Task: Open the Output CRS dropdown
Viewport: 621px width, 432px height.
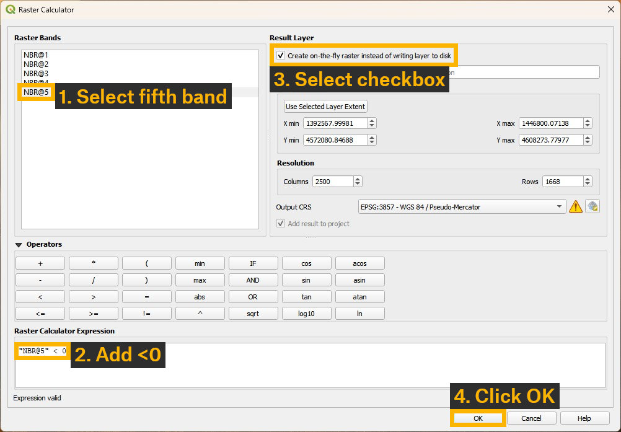Action: tap(462, 206)
